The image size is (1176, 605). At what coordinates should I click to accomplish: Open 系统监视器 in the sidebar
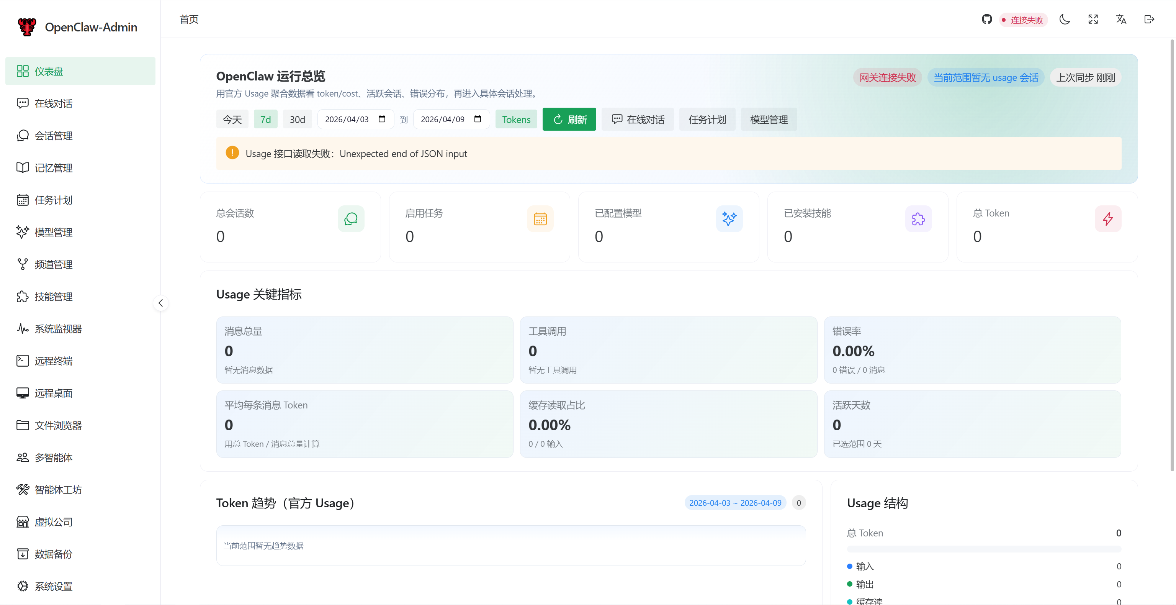click(58, 328)
